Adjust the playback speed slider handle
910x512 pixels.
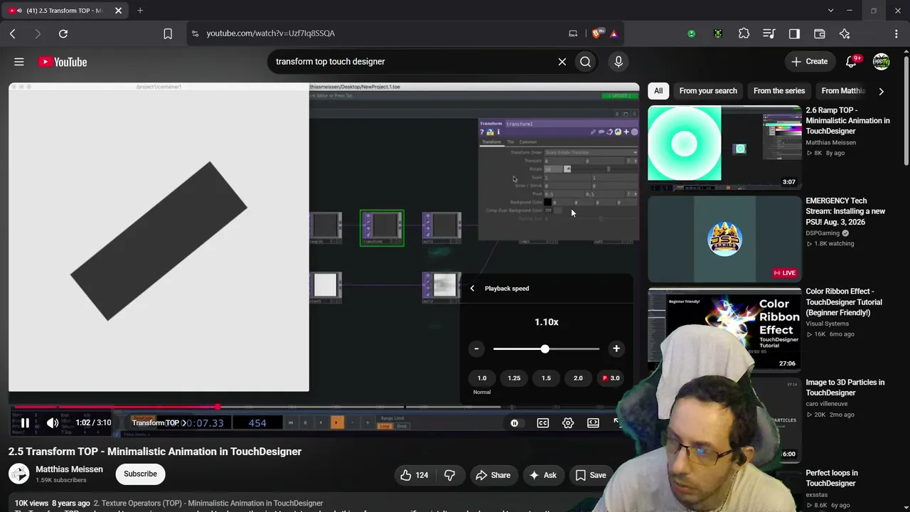coord(545,348)
